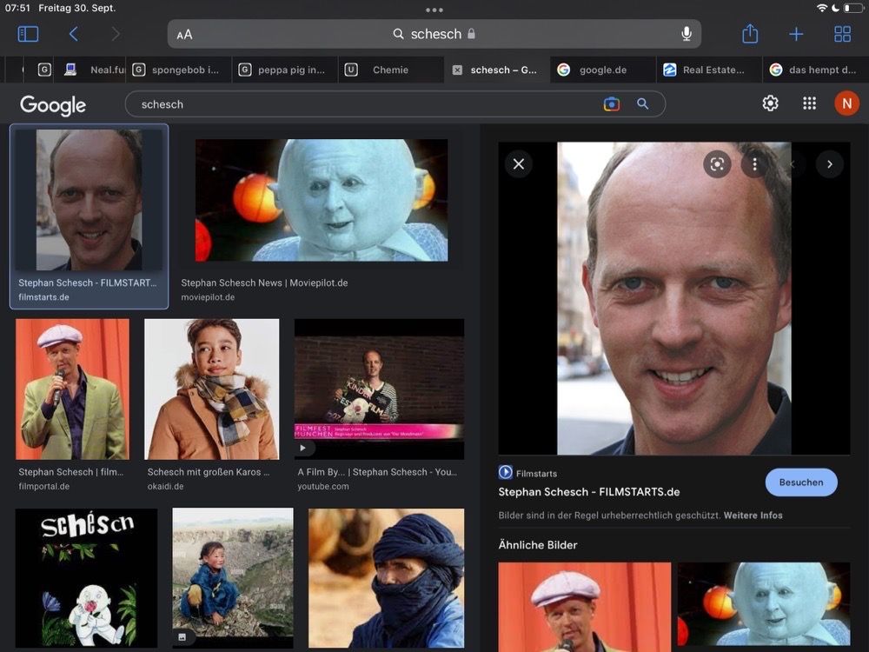Open the Google apps grid
The height and width of the screenshot is (652, 869).
809,103
